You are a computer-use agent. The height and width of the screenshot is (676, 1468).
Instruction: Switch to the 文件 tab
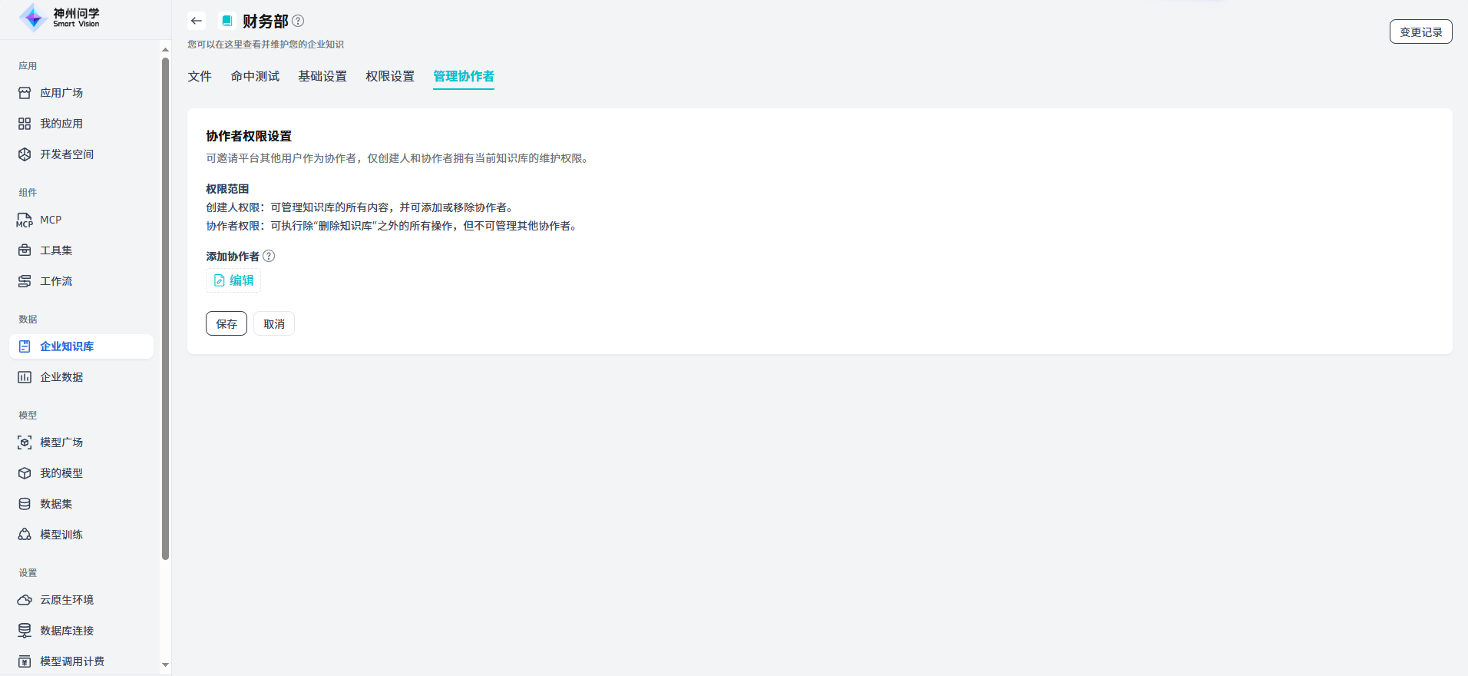click(x=200, y=76)
